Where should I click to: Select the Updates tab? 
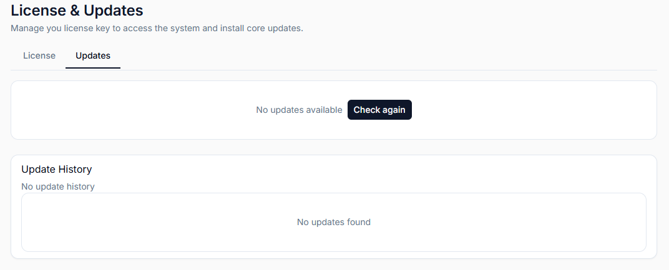(x=93, y=56)
